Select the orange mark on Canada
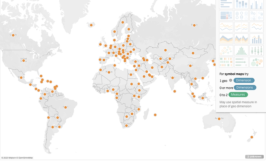Viewport: 266px width, 161px height. 13,35
